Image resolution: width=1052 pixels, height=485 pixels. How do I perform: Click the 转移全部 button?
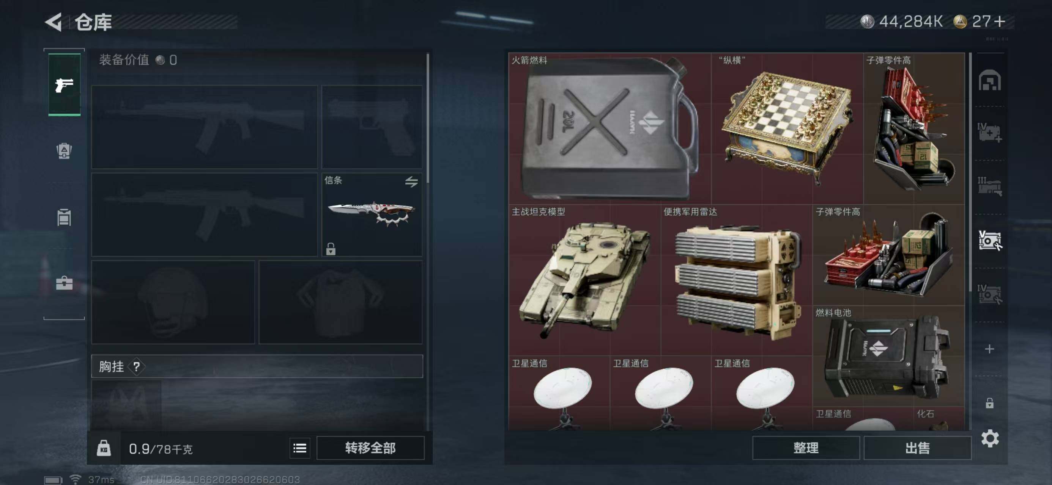370,448
